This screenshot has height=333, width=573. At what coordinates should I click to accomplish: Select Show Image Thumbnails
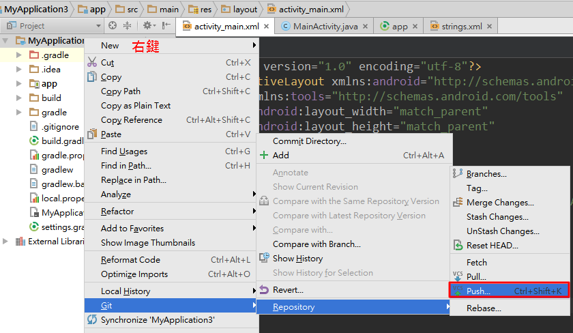pos(172,242)
